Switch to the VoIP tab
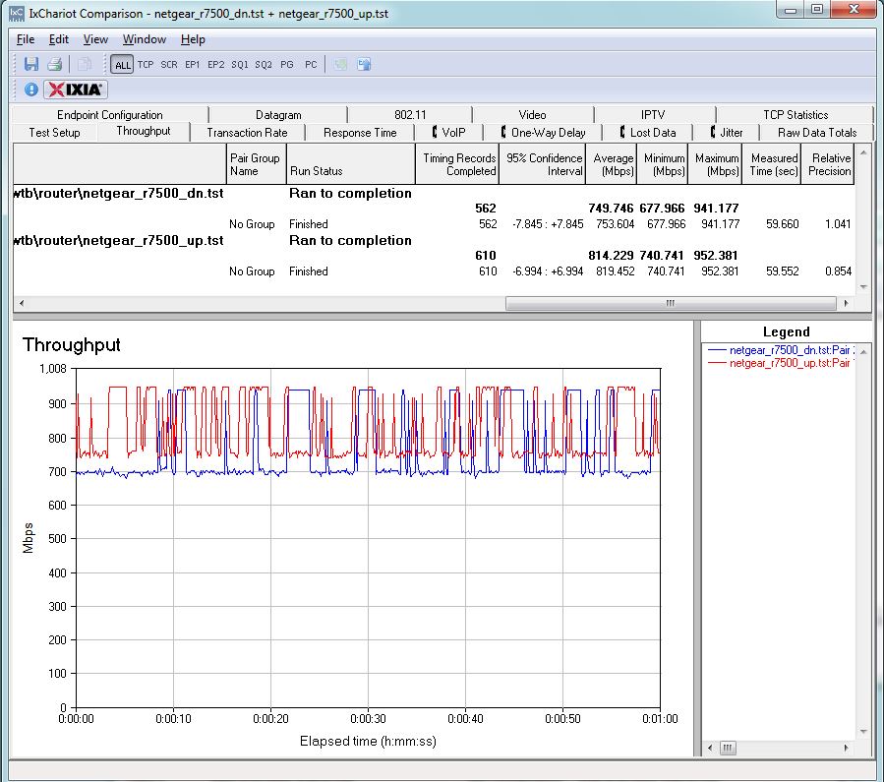The height and width of the screenshot is (782, 884). [x=448, y=133]
